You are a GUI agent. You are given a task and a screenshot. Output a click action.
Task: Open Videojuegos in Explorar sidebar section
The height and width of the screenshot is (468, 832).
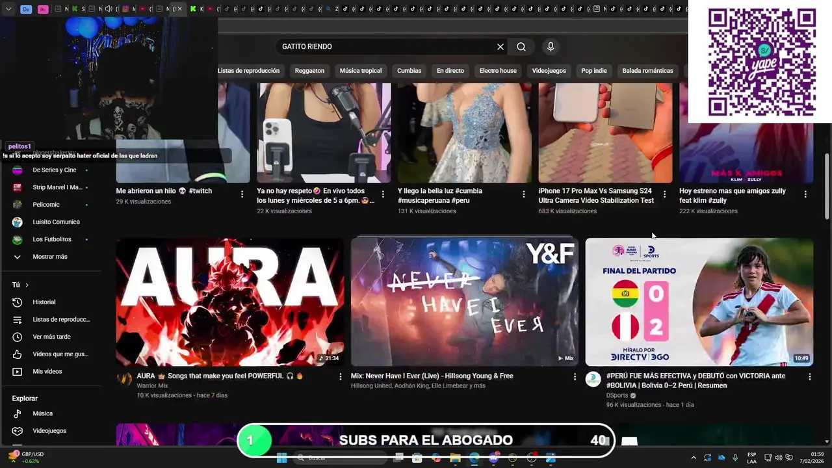[51, 431]
